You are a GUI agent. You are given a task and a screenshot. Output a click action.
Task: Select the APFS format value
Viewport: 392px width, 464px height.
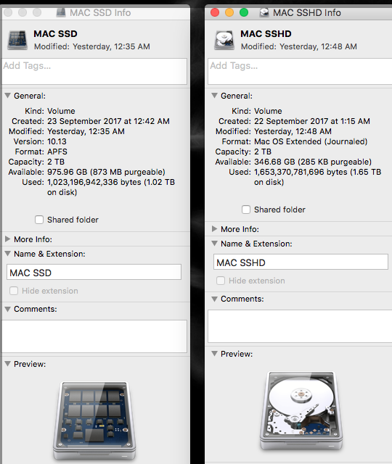[x=57, y=152]
